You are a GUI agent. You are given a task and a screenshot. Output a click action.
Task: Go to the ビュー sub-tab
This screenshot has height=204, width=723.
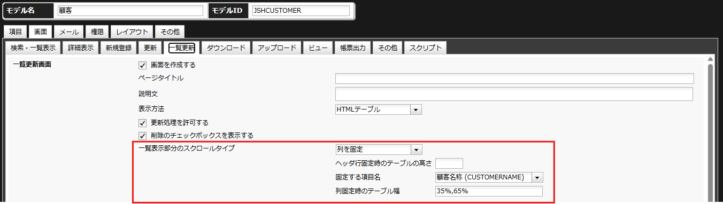click(318, 48)
